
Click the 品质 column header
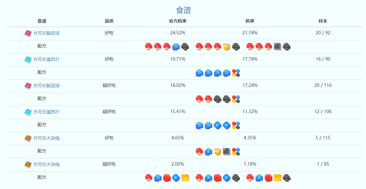tap(109, 21)
